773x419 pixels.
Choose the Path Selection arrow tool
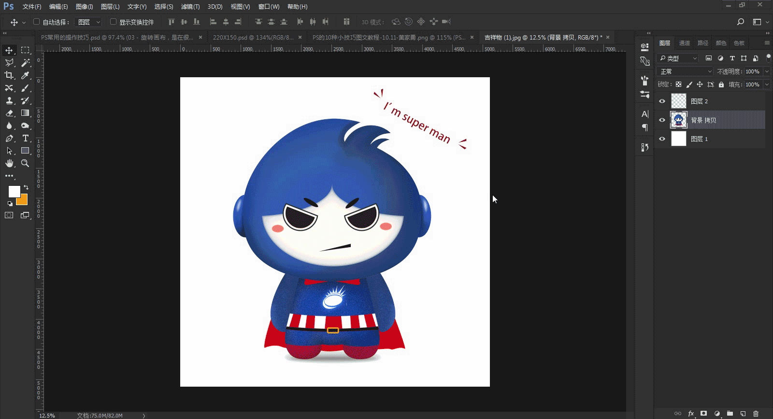[9, 151]
